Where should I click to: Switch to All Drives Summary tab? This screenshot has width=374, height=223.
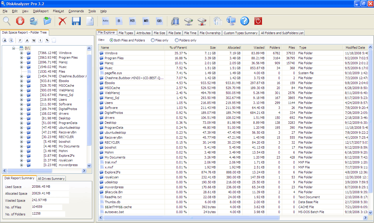click(51, 179)
